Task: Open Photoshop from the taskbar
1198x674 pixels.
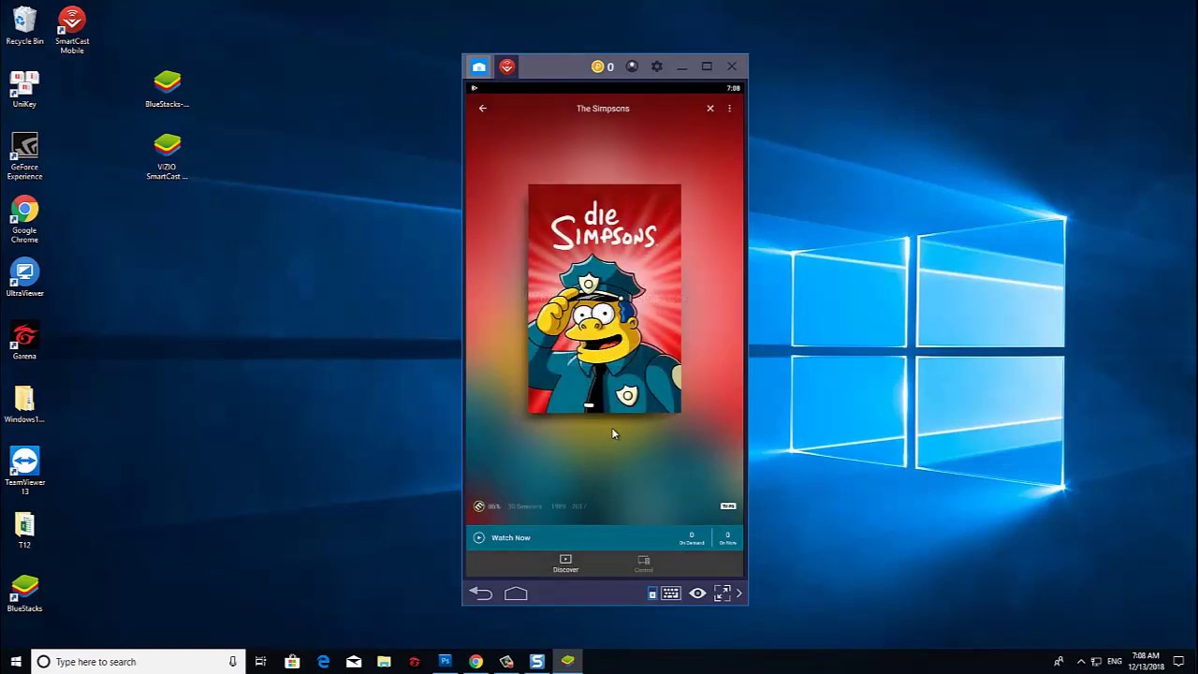Action: click(446, 662)
